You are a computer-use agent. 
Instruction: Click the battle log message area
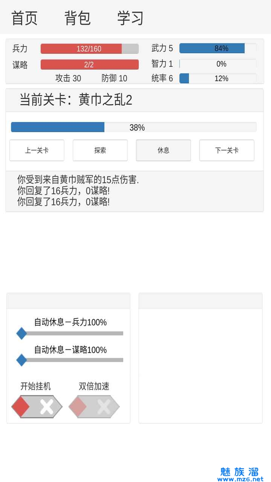coord(134,191)
